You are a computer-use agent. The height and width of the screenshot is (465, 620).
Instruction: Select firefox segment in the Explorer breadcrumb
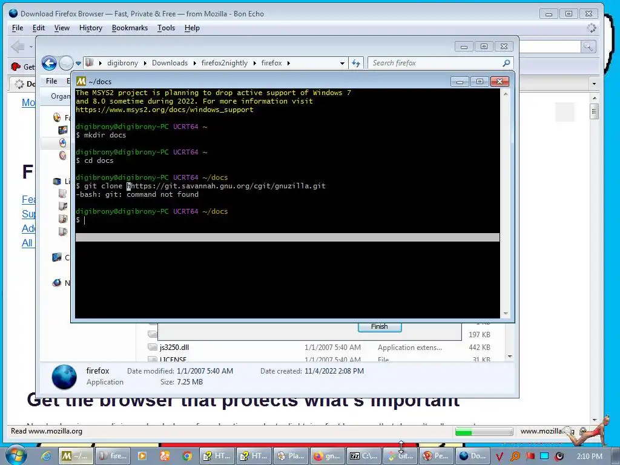pos(271,63)
